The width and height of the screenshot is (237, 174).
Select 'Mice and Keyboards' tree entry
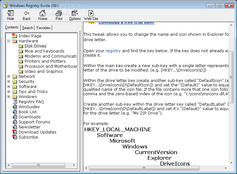(x=45, y=51)
